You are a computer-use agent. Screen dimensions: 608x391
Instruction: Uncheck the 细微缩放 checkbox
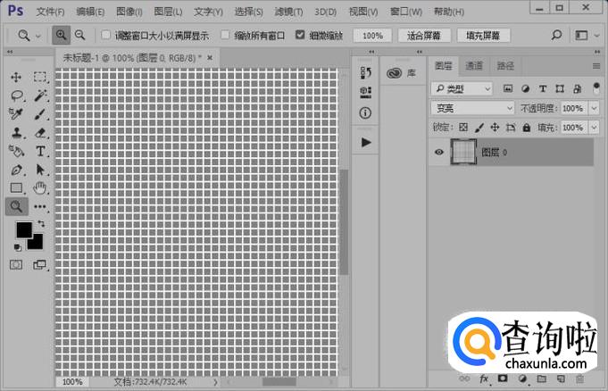click(x=300, y=36)
